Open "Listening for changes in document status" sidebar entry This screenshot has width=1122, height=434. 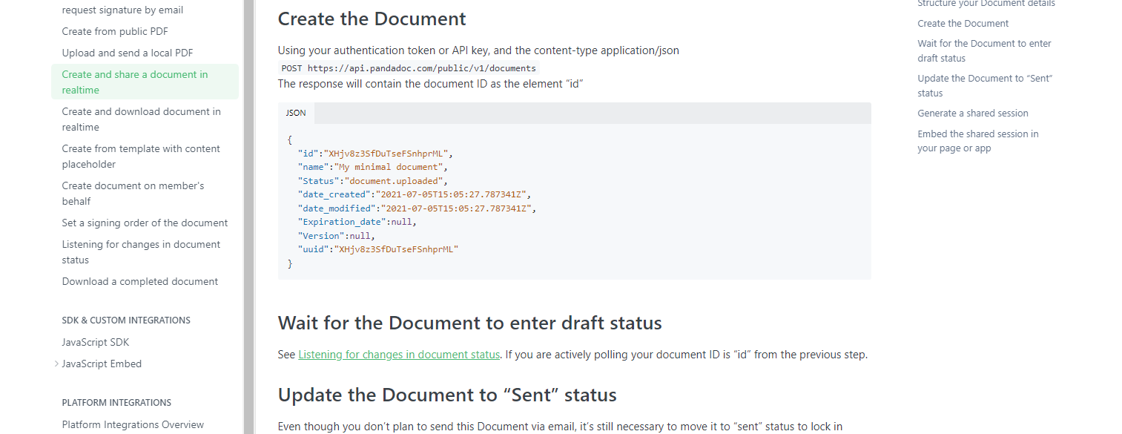tap(141, 251)
